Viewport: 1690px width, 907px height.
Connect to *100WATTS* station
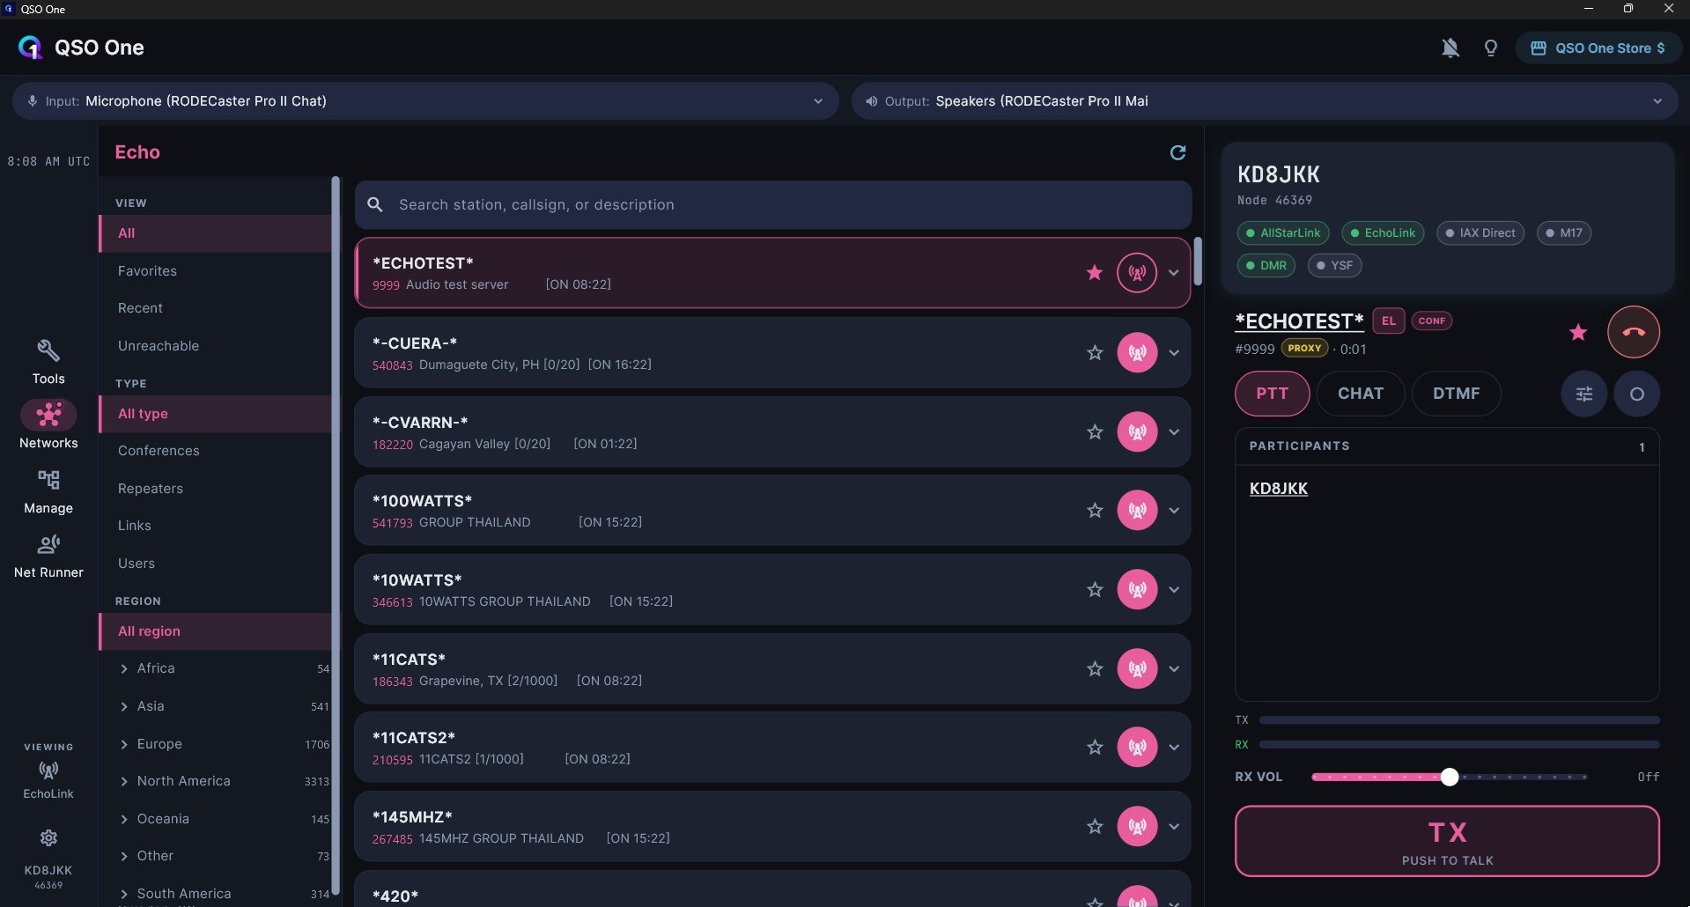(x=1137, y=511)
